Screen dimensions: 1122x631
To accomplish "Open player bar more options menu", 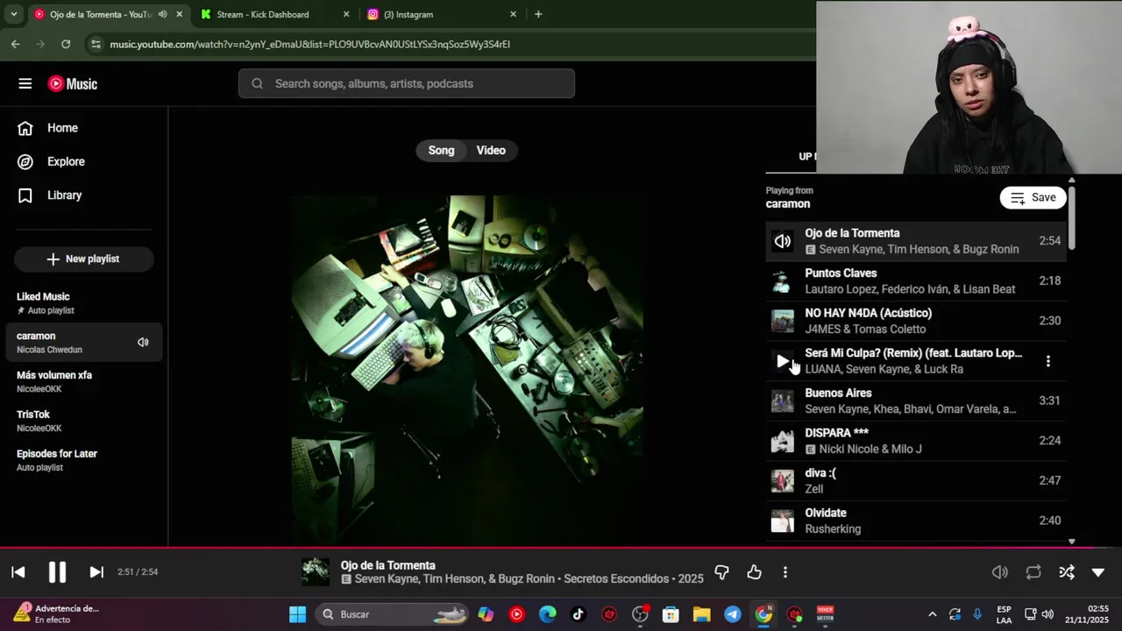I will click(x=785, y=572).
